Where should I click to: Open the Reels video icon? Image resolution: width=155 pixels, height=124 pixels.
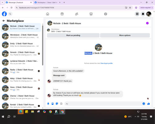62,14
